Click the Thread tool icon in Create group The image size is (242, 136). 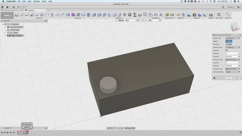[88, 15]
